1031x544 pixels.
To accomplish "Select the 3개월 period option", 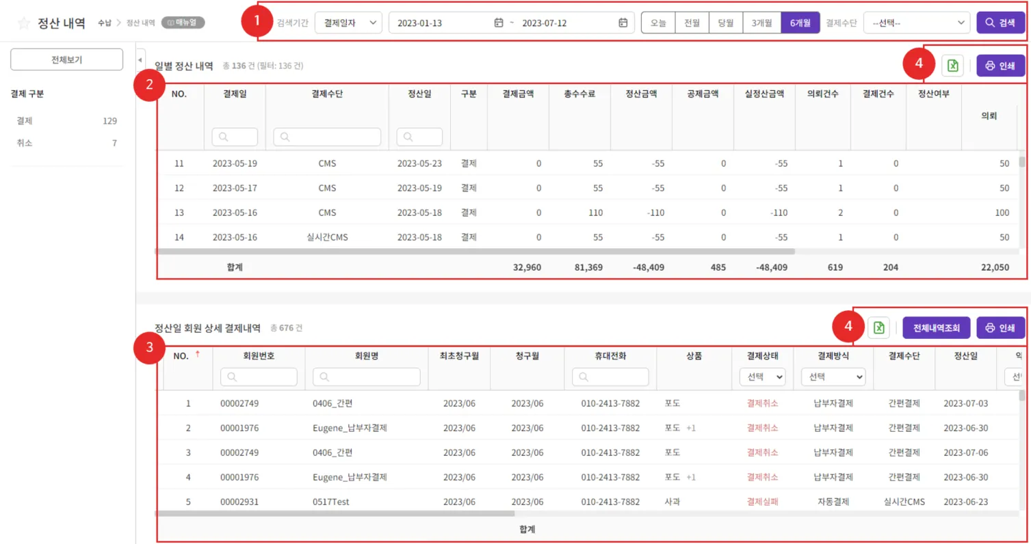I will pyautogui.click(x=761, y=23).
